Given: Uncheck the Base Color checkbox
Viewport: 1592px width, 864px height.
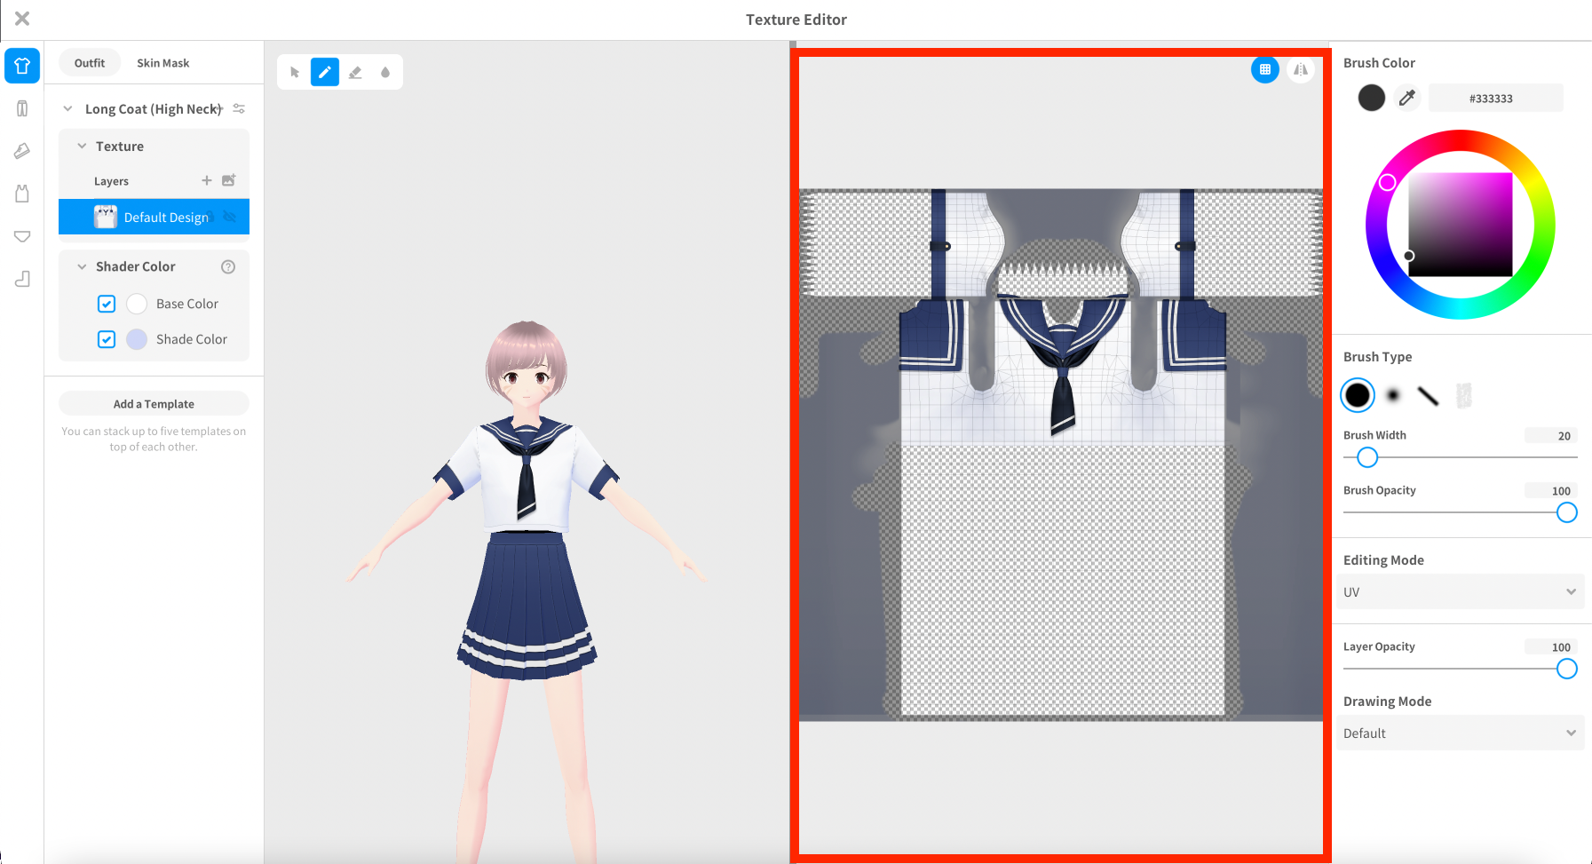Looking at the screenshot, I should pos(107,304).
